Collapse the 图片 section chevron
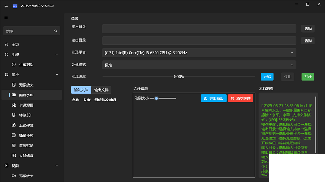 point(57,75)
